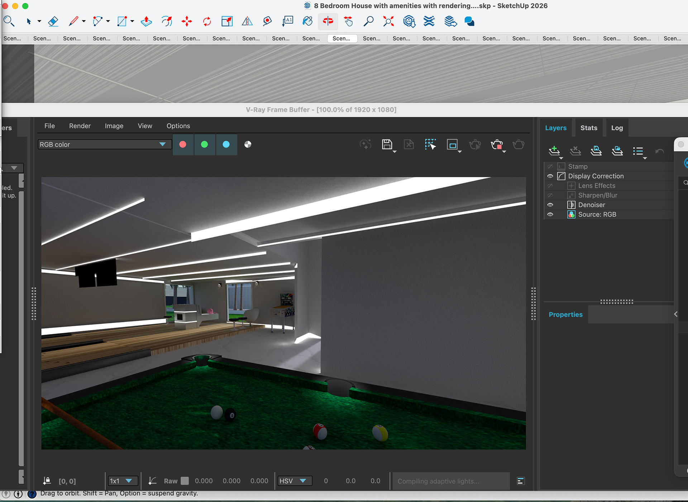Click the create layer icon in Layers panel
688x502 pixels.
(554, 151)
